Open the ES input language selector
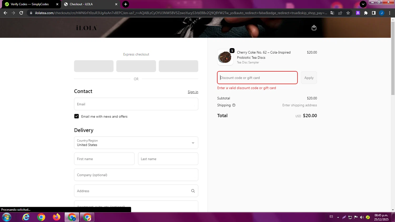This screenshot has height=222, width=395. tap(331, 217)
